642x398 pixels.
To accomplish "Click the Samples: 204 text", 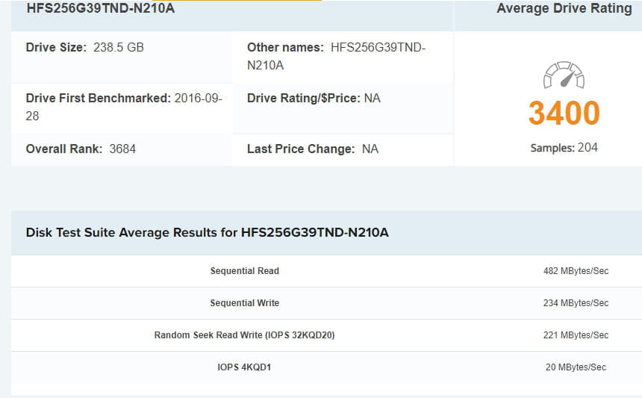I will pos(564,148).
